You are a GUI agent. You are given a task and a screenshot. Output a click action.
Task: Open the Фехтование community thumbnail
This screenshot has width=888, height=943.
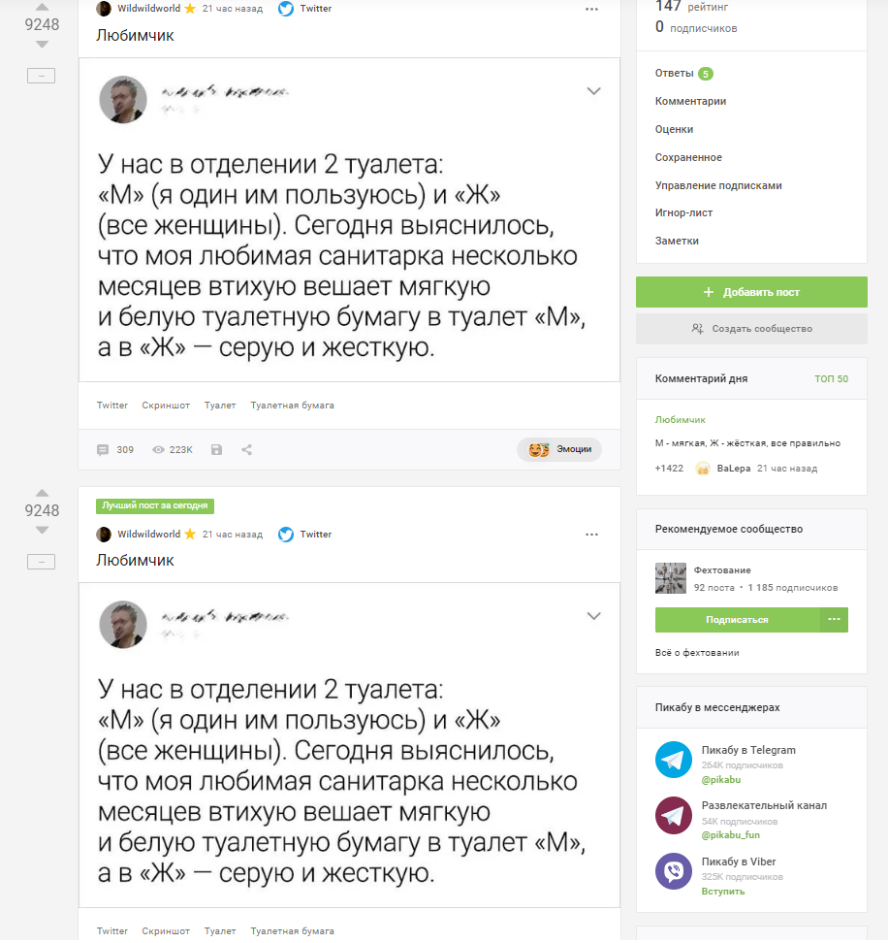(x=671, y=578)
